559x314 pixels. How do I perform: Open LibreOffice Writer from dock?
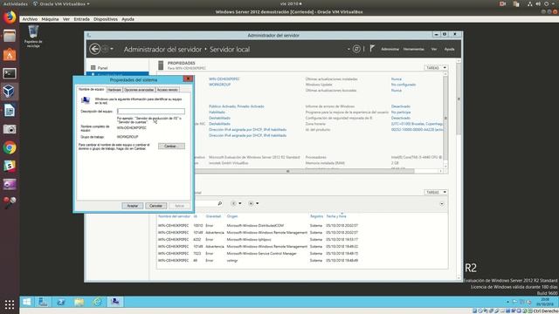point(10,111)
